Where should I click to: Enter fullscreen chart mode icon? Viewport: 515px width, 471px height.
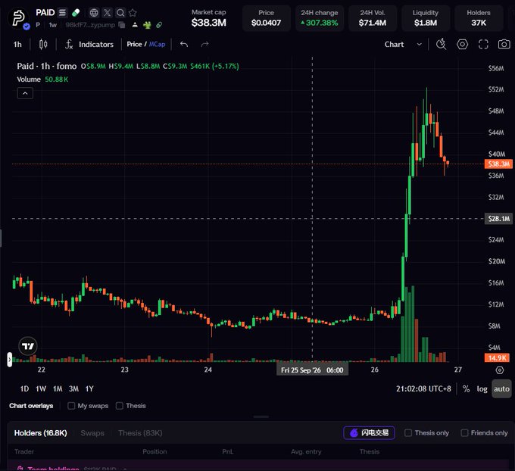483,44
